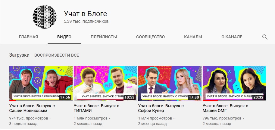Play the Софой Купер video thumbnail
The image size is (275, 130).
170,83
